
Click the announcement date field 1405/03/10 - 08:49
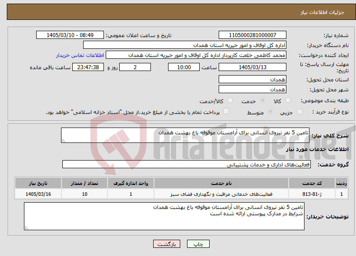[70, 35]
